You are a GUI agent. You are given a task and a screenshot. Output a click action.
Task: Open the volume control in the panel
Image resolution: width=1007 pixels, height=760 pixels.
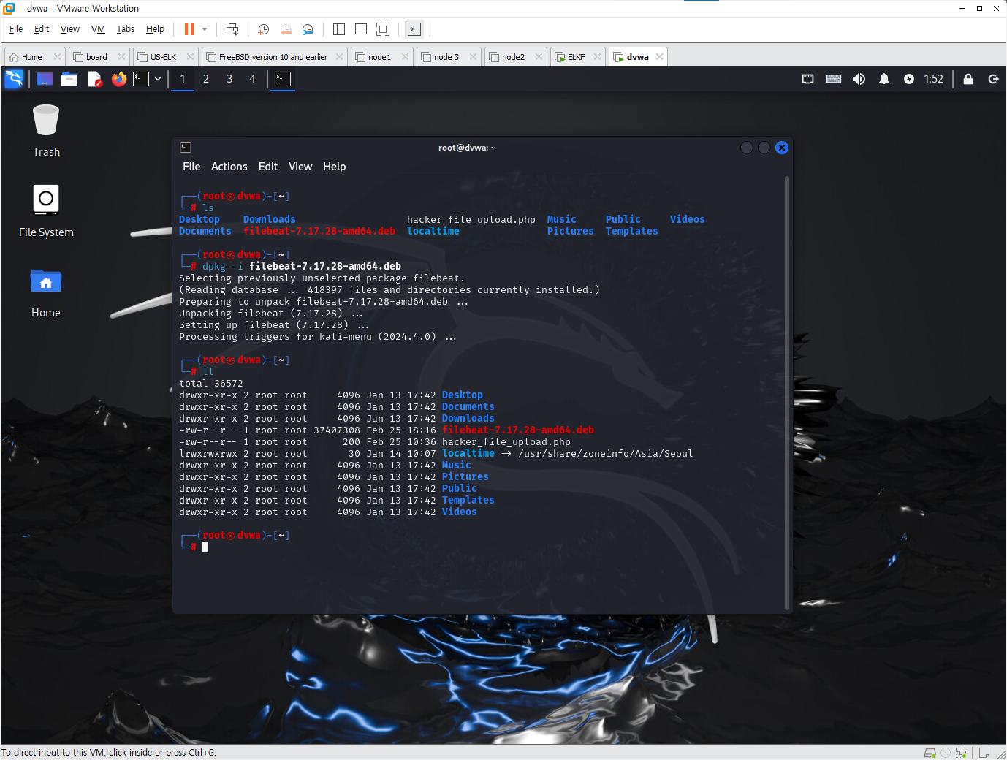point(859,79)
